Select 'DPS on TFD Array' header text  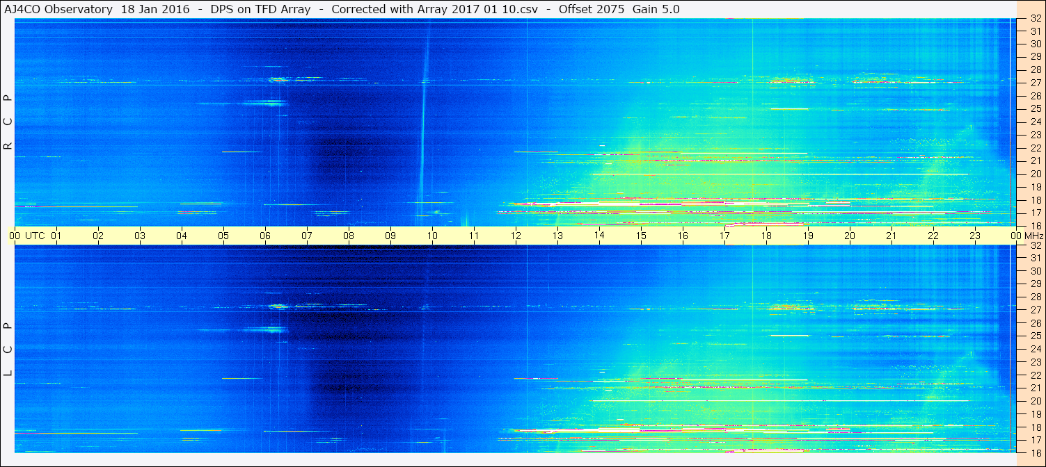tap(260, 9)
